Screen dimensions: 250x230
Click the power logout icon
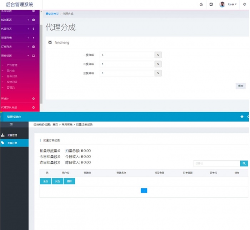pyautogui.click(x=244, y=4)
